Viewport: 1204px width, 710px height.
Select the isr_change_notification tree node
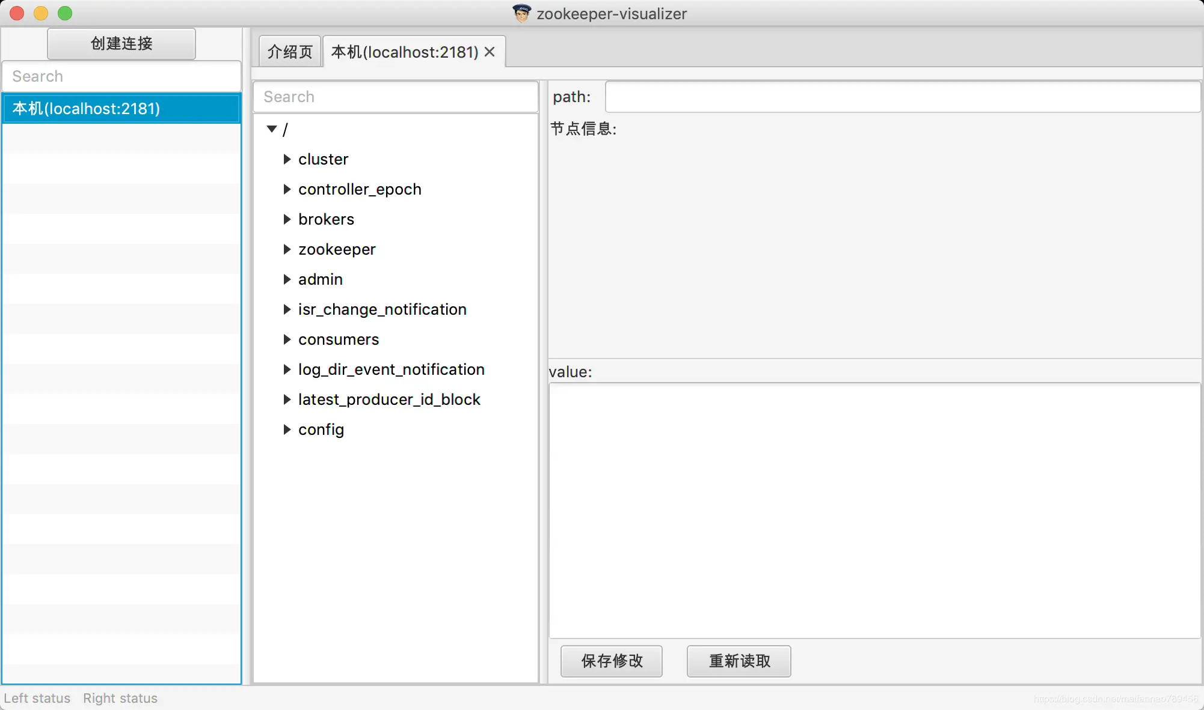click(382, 309)
